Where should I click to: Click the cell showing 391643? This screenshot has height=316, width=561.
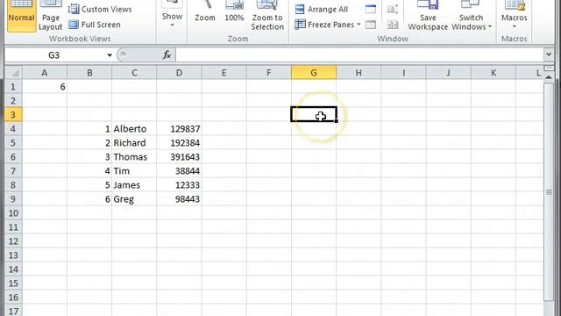(179, 157)
